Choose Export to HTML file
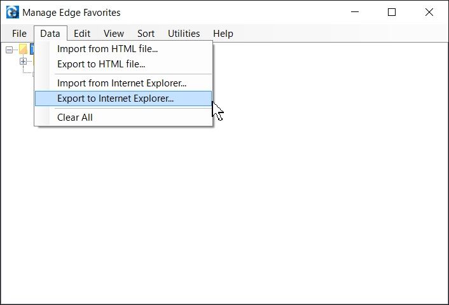The width and height of the screenshot is (449, 305). [x=123, y=64]
